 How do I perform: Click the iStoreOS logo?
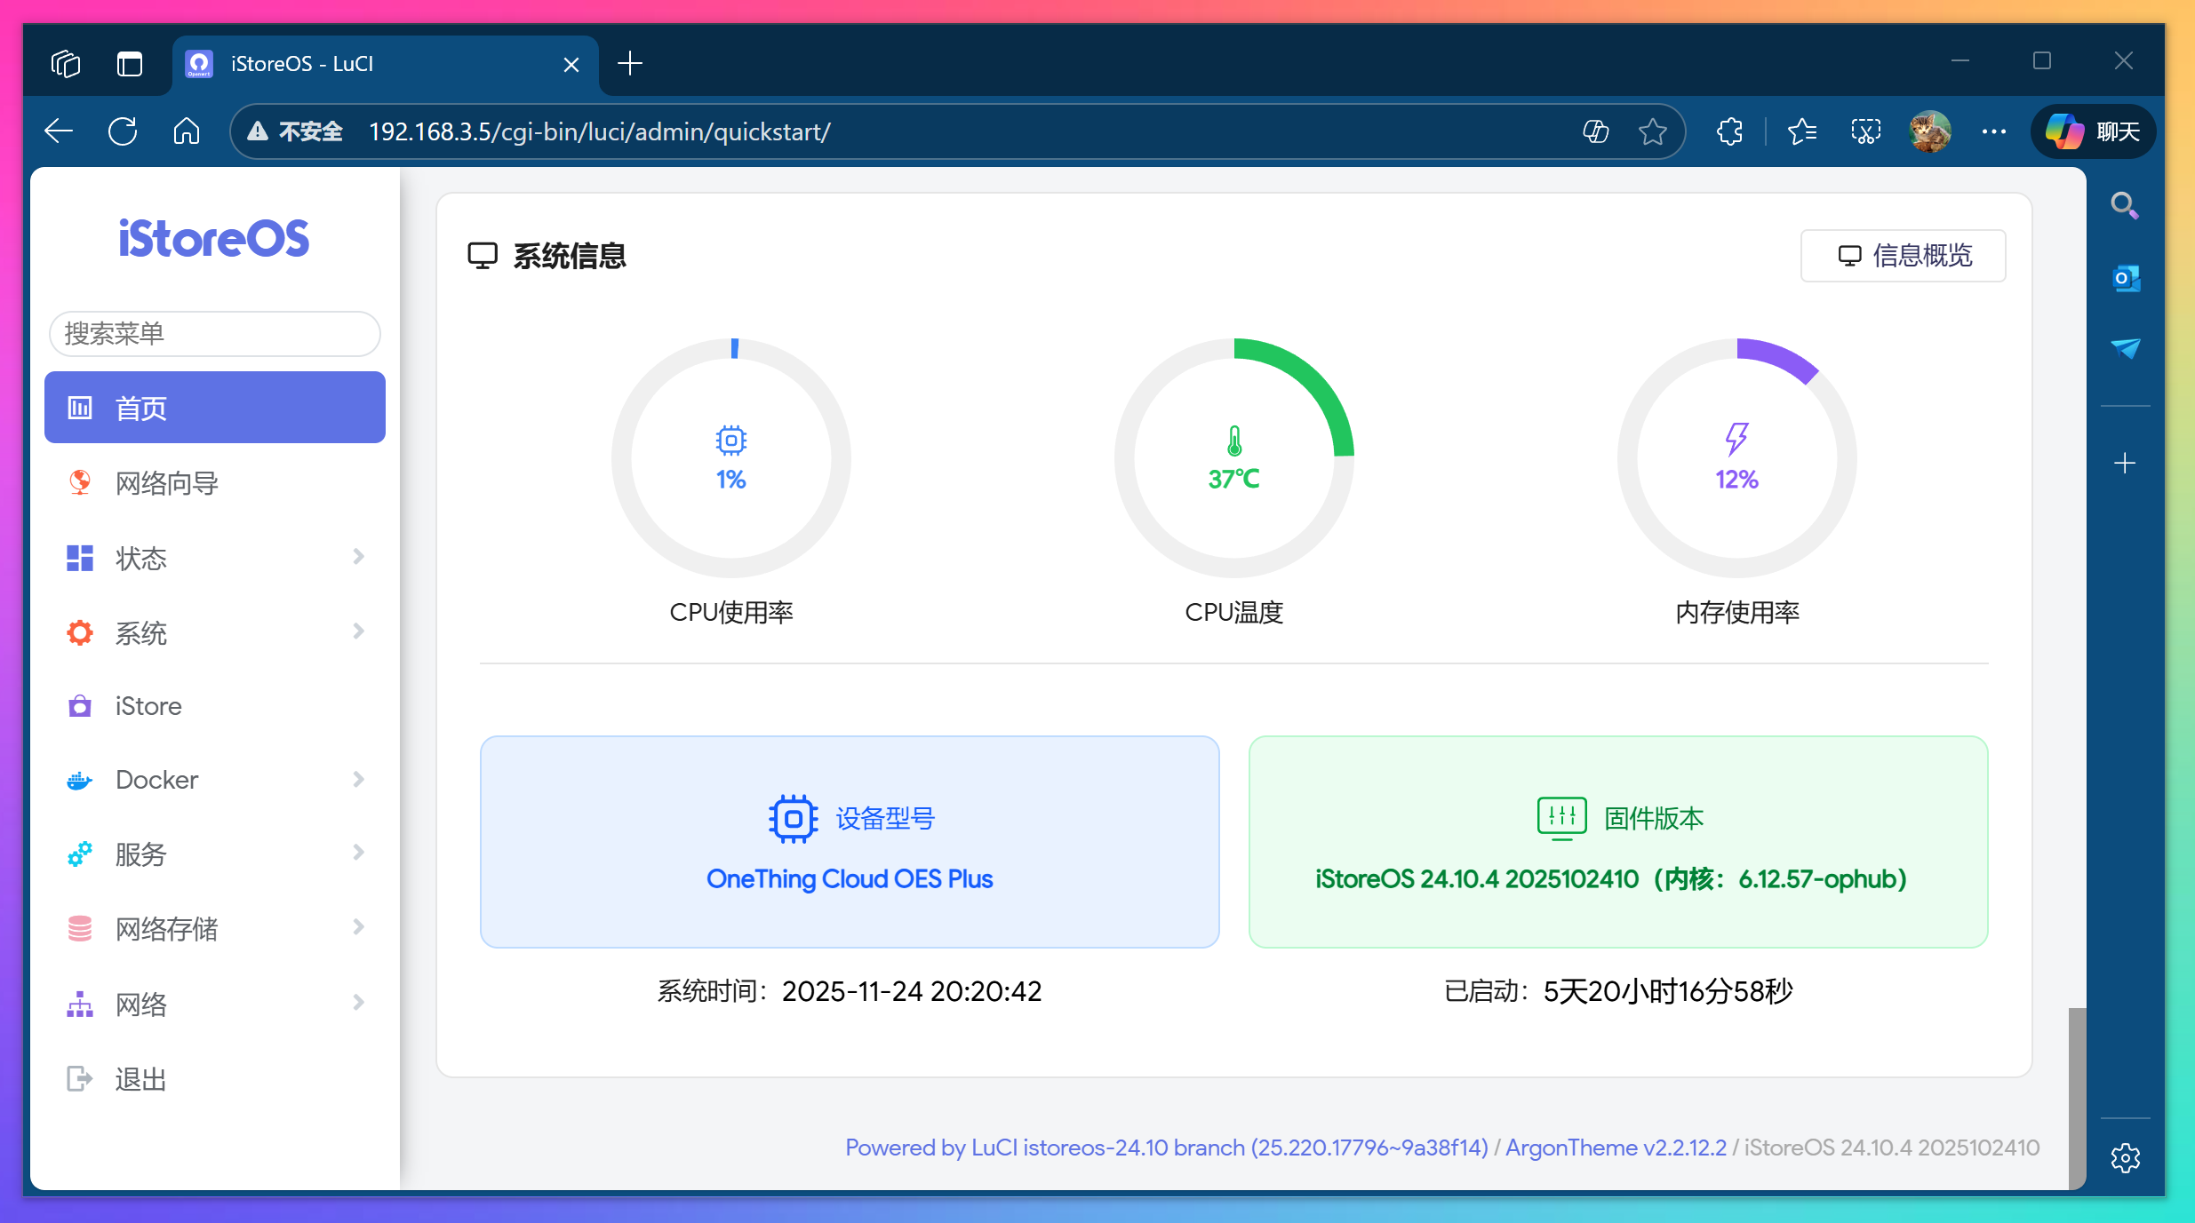tap(213, 237)
